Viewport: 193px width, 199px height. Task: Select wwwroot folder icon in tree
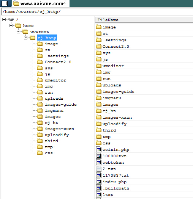(25, 31)
